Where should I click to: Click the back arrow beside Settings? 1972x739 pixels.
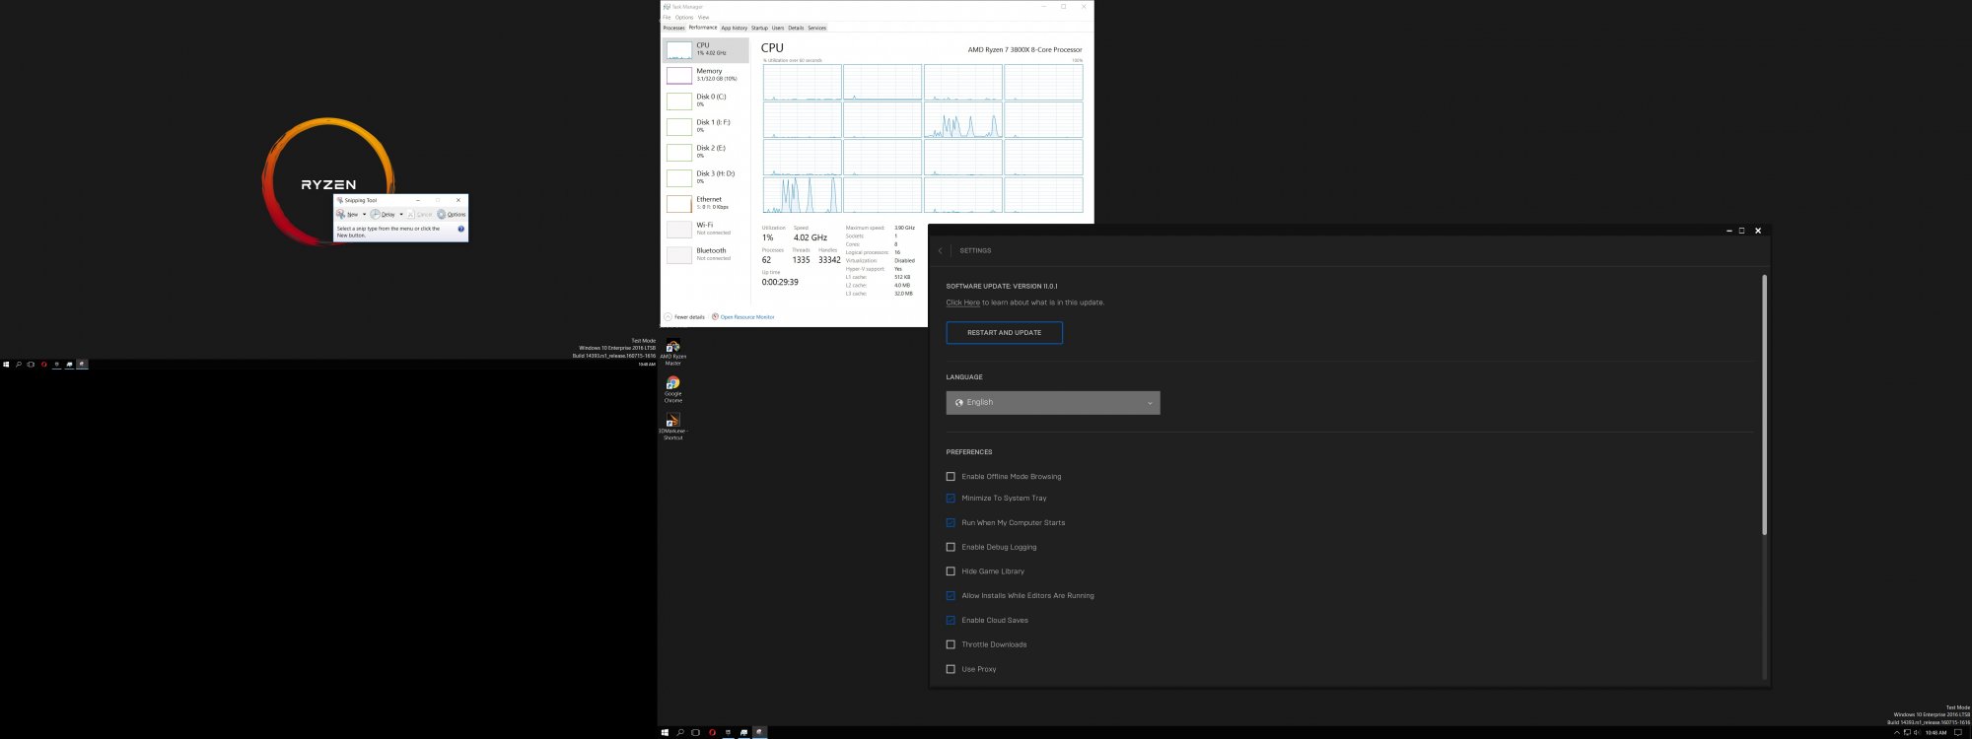[941, 251]
